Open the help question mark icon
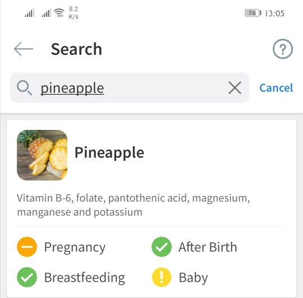Image resolution: width=303 pixels, height=298 pixels. (x=282, y=49)
